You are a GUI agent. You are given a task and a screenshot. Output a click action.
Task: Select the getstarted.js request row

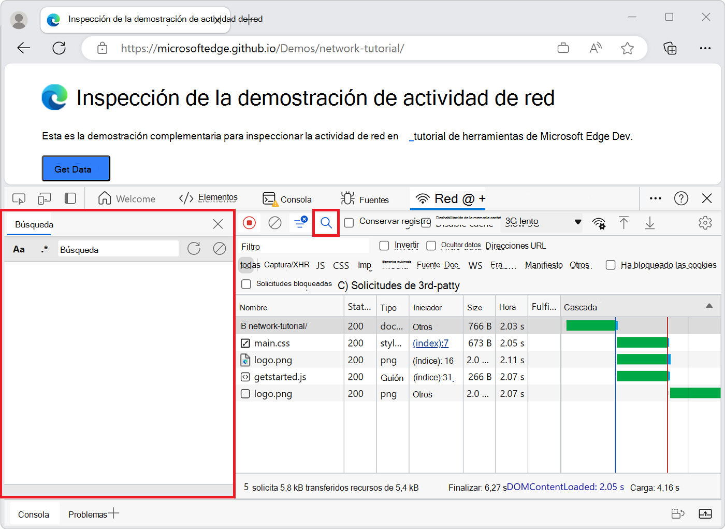tap(477, 377)
